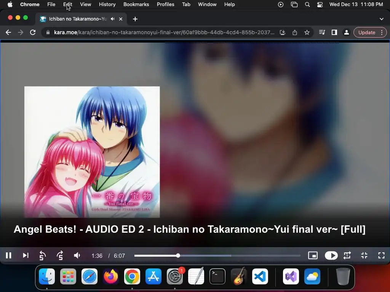Viewport: 390px width, 292px height.
Task: View site information lock icon
Action: (48, 32)
